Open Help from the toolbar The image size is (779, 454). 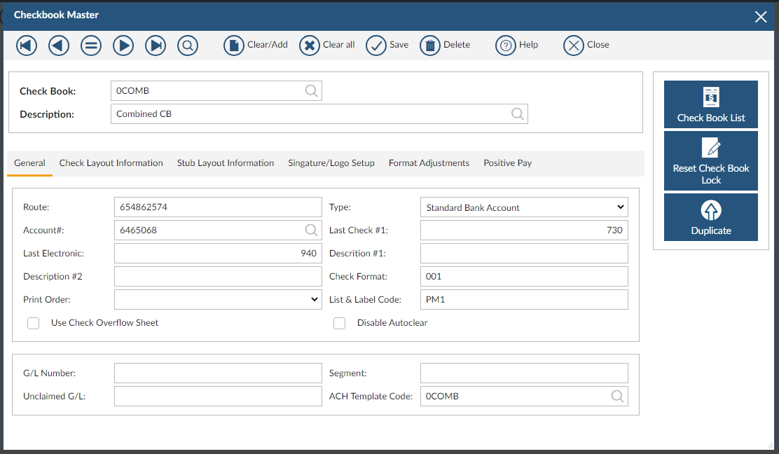(506, 46)
